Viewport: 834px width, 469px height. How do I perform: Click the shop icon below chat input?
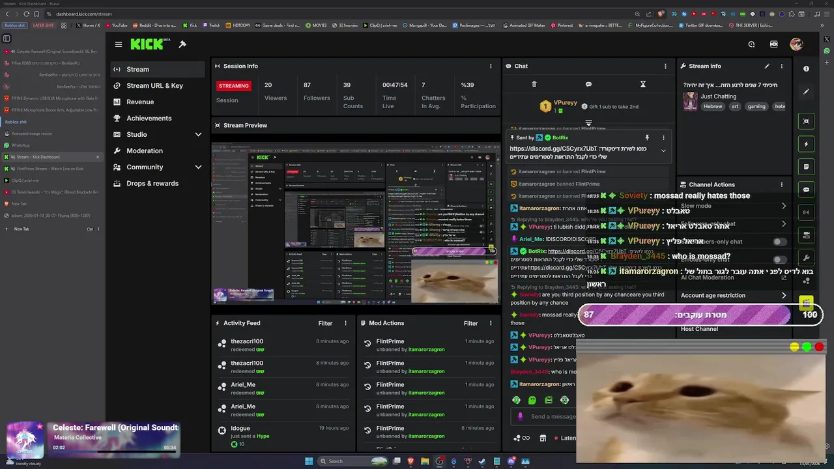point(543,438)
